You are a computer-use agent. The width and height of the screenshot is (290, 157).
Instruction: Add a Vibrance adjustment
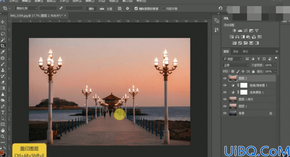[x=257, y=31]
